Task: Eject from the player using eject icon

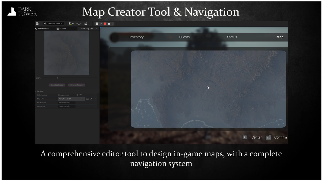Action: click(x=109, y=23)
